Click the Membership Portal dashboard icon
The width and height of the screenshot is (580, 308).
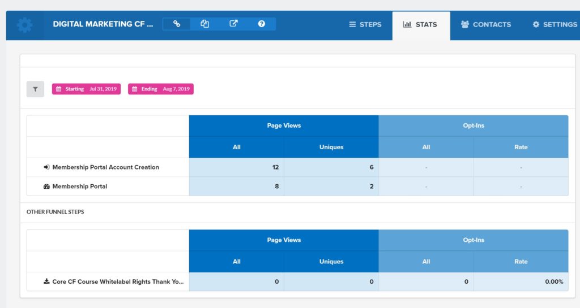click(46, 186)
